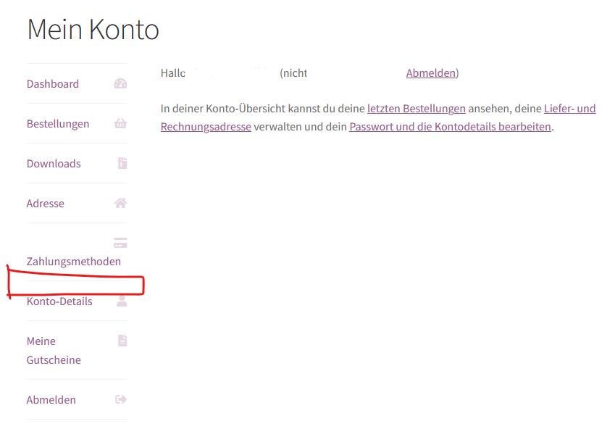
Task: Click "Passwort und die Kontodetails bearbeiten" link
Action: tap(450, 127)
